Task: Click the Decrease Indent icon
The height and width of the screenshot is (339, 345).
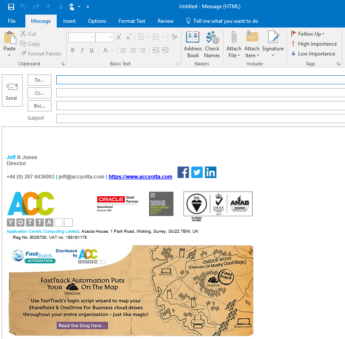Action: pyautogui.click(x=156, y=50)
